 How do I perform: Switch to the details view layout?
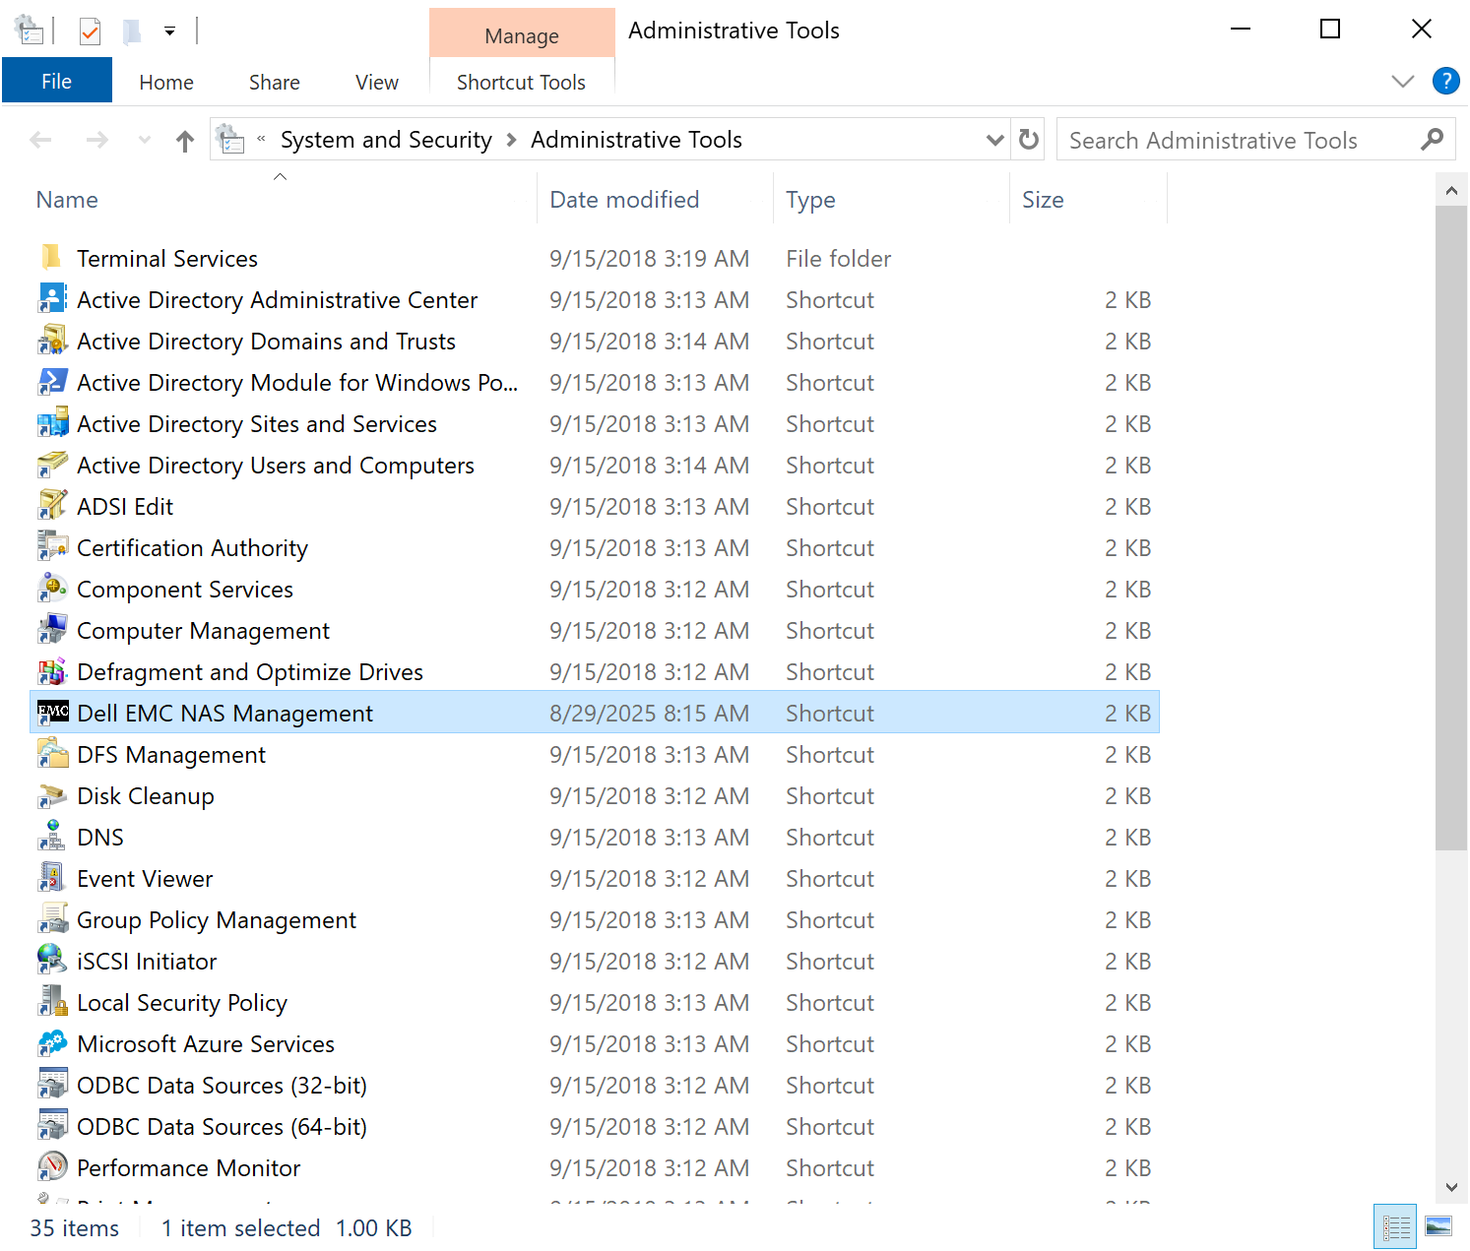[x=1395, y=1227]
